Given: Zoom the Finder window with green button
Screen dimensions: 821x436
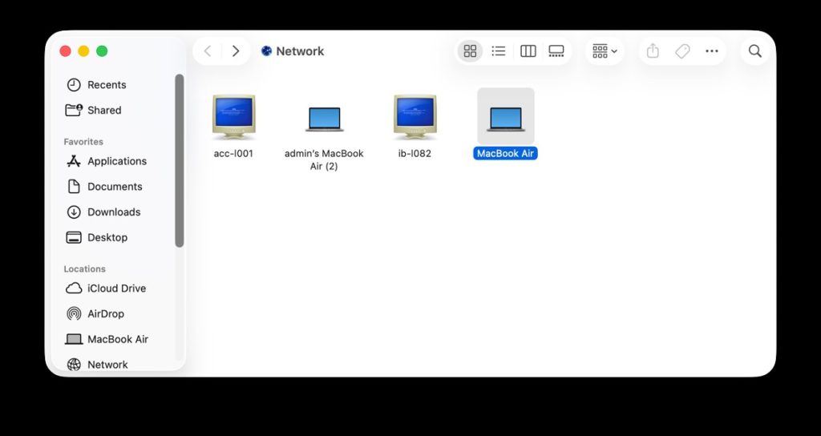Looking at the screenshot, I should point(102,50).
